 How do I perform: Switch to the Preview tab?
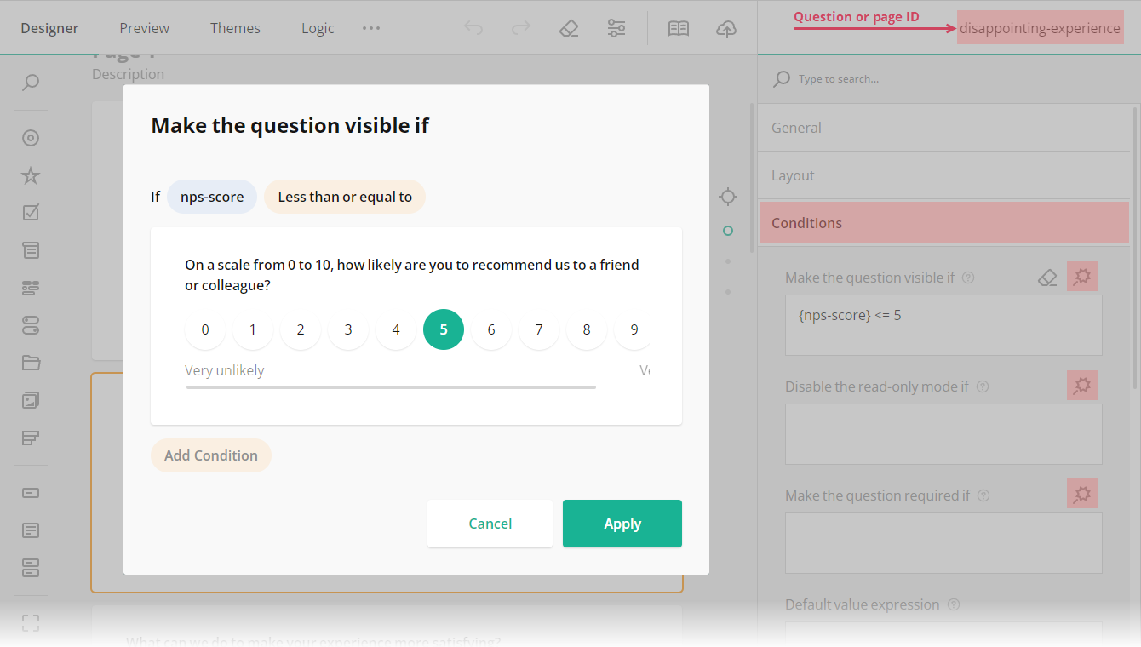[144, 28]
